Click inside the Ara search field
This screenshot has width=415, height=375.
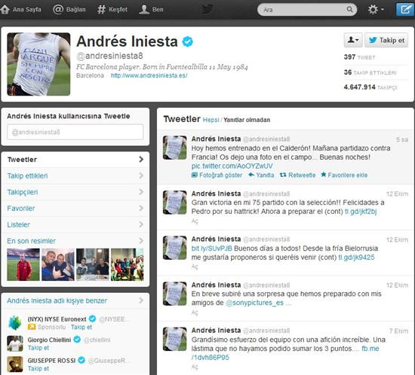pos(307,10)
